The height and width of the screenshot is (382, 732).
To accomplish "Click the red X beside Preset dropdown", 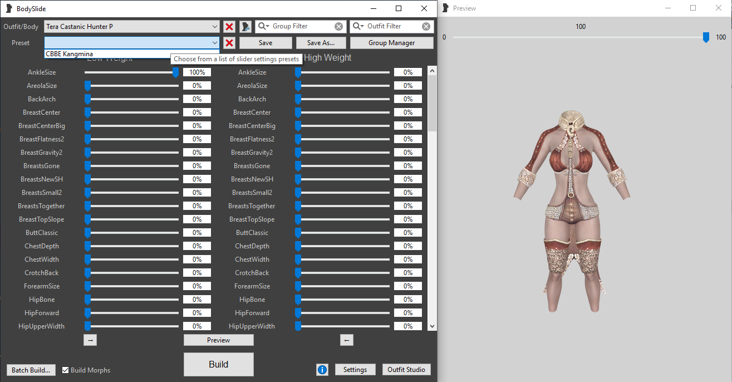I will [x=229, y=43].
